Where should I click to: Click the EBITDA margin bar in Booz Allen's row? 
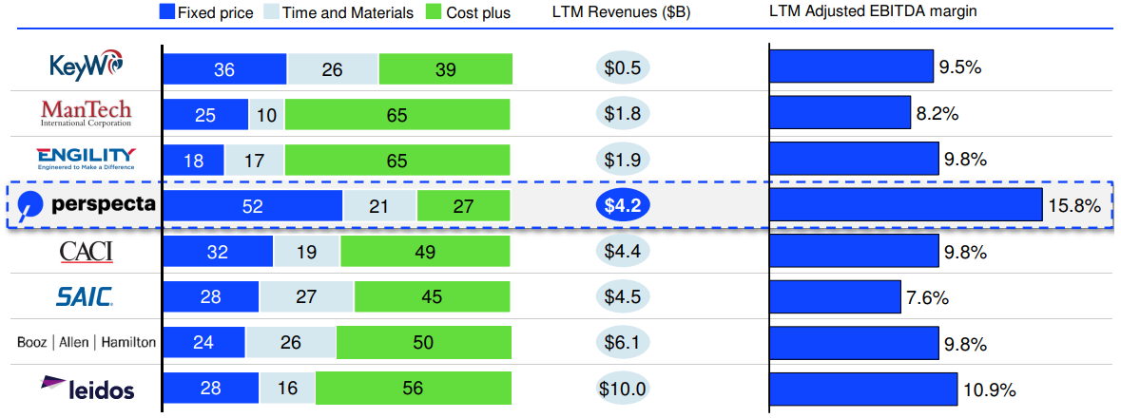(x=855, y=343)
